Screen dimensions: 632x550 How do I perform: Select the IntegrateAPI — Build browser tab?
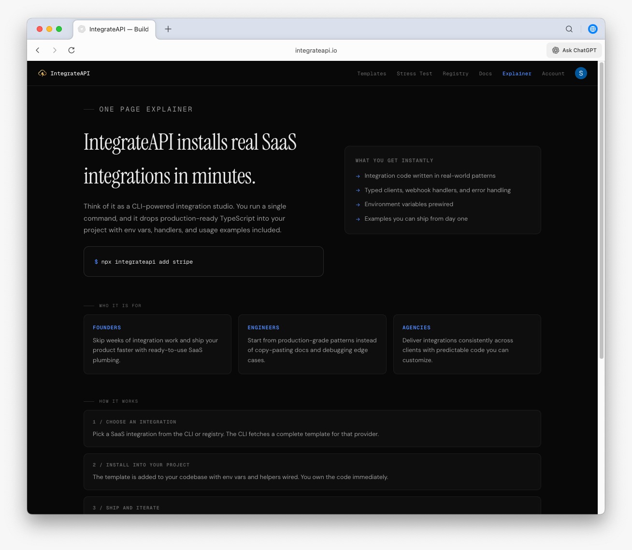click(x=115, y=29)
